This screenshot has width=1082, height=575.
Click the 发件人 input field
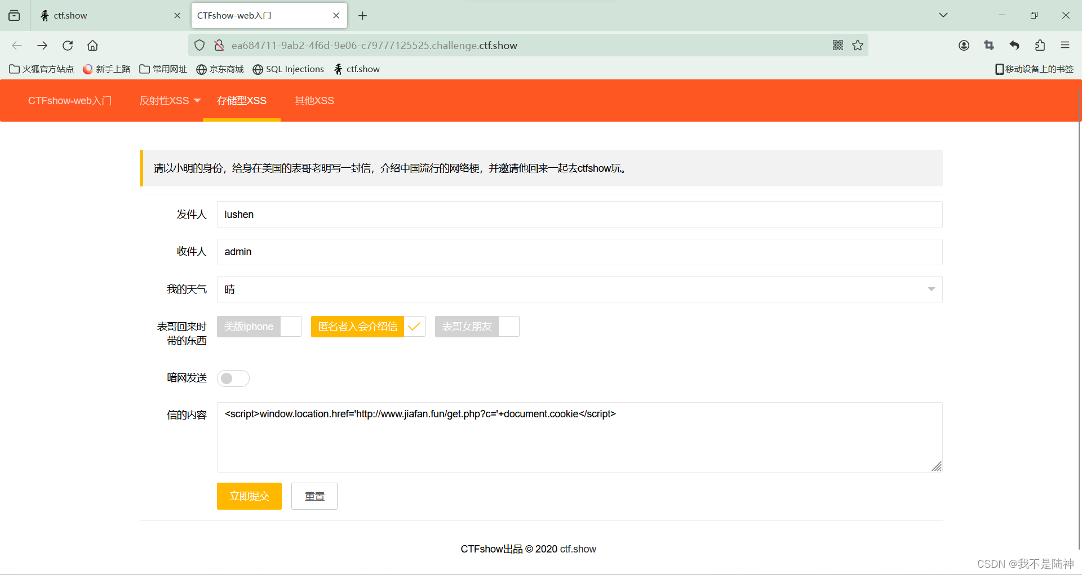(x=579, y=215)
